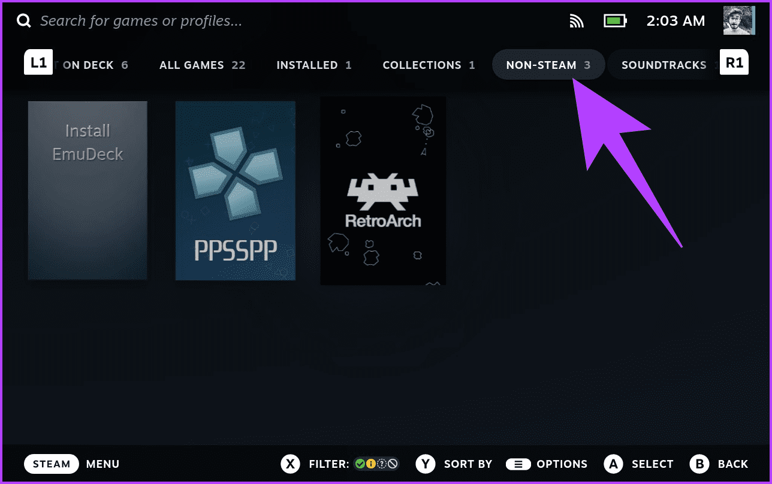Open the Sort By option
Viewport: 772px width, 484px height.
(x=468, y=464)
